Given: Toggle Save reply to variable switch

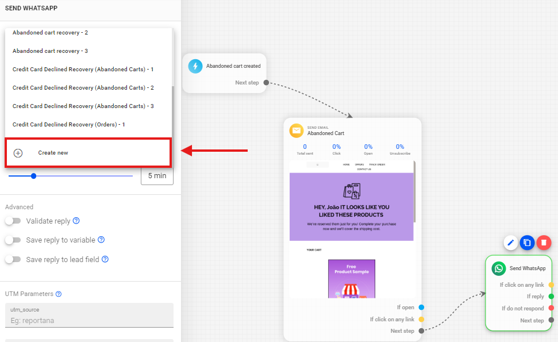Looking at the screenshot, I should click(x=13, y=240).
